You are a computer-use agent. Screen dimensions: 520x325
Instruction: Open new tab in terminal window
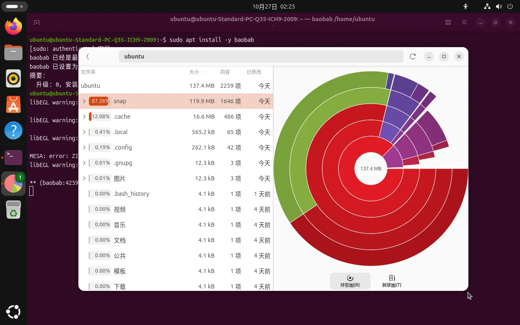pos(37,23)
